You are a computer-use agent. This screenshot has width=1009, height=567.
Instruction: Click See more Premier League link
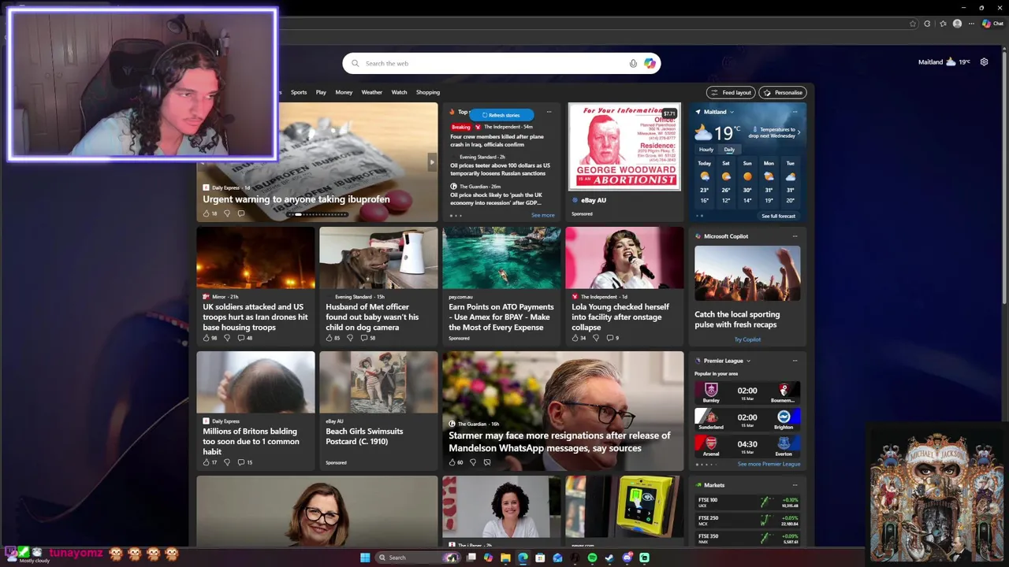tap(769, 464)
